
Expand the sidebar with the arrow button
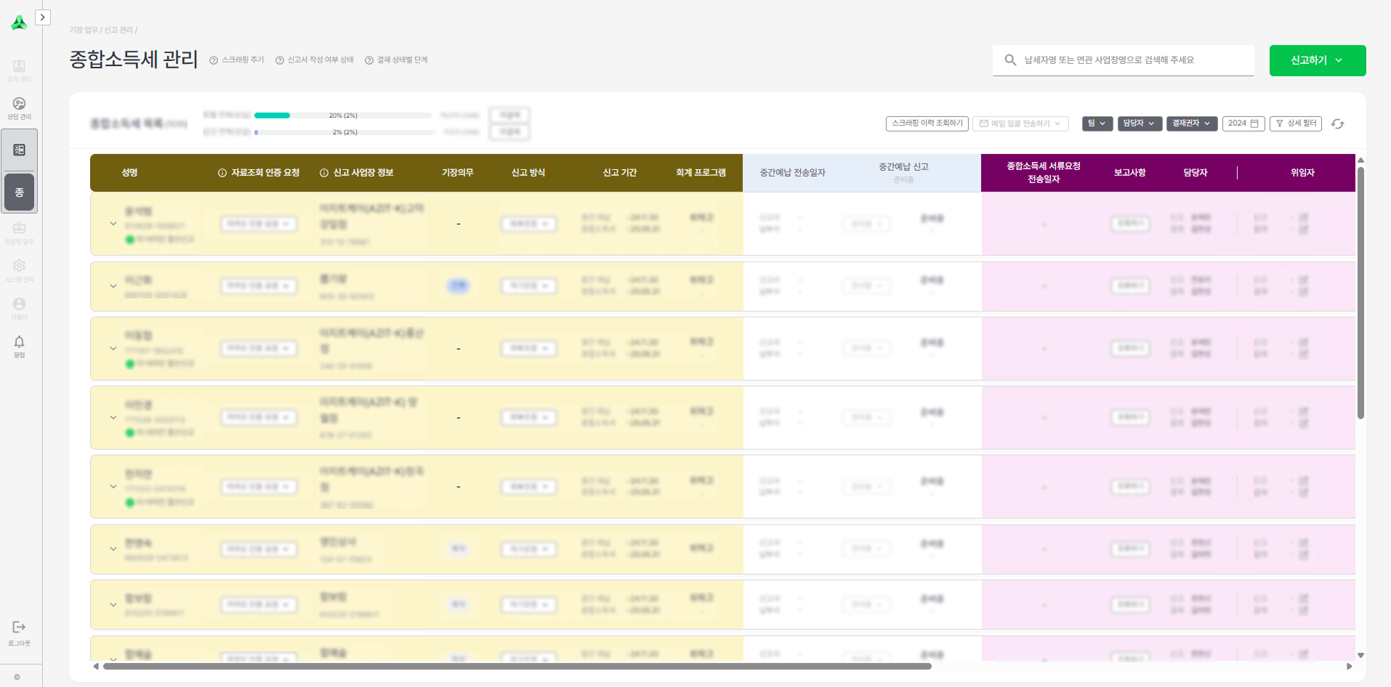coord(43,17)
